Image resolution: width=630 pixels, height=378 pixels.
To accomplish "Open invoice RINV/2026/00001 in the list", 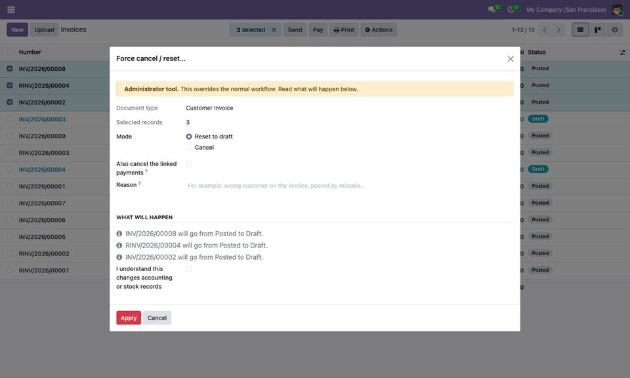I will 44,270.
